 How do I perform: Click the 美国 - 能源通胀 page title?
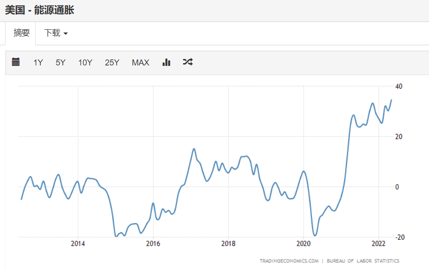tap(39, 10)
